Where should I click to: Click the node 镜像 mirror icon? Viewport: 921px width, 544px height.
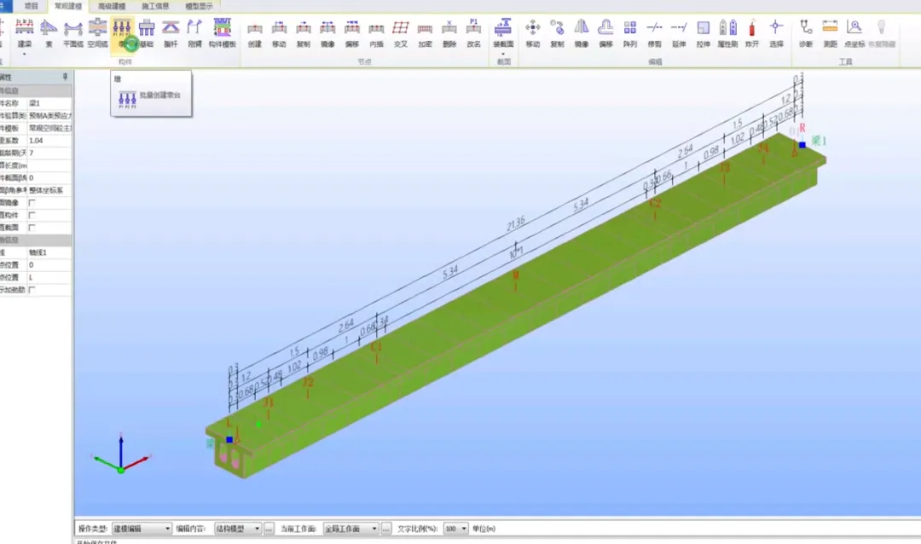click(327, 33)
